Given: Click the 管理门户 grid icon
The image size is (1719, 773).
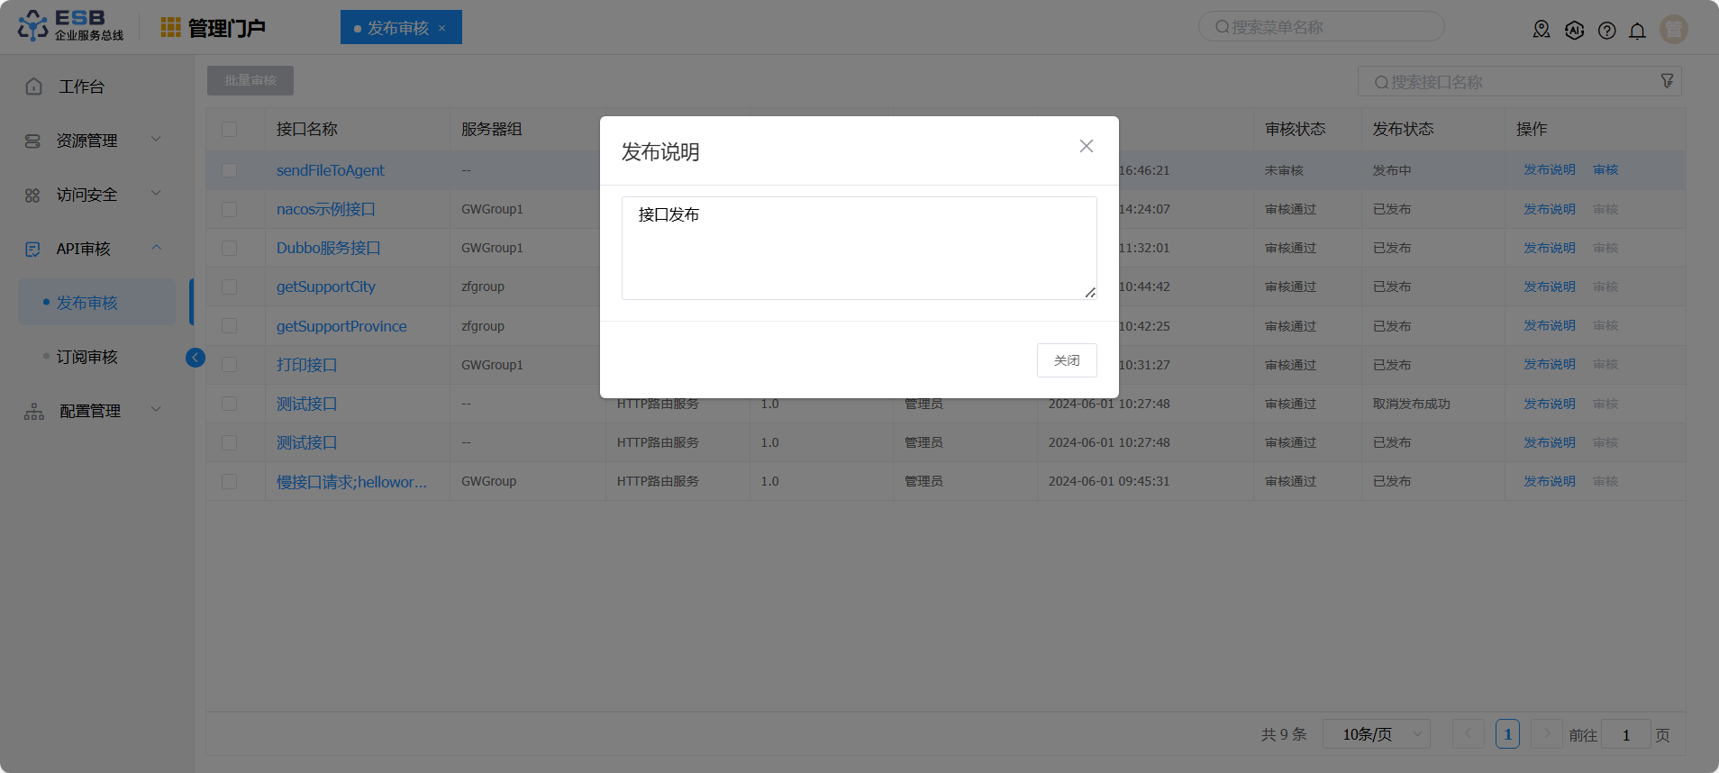Looking at the screenshot, I should click(170, 28).
